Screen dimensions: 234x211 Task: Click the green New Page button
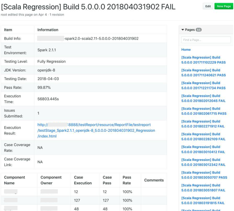224,6
